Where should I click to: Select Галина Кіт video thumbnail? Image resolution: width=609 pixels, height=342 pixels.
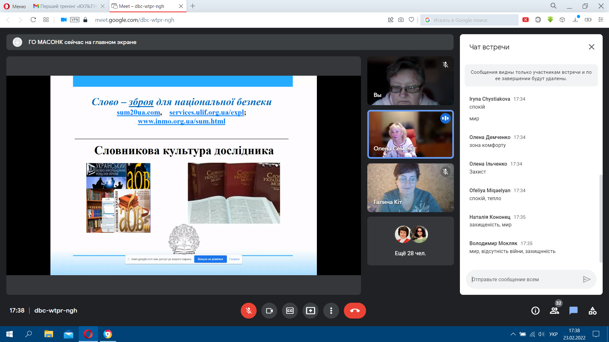tap(410, 188)
